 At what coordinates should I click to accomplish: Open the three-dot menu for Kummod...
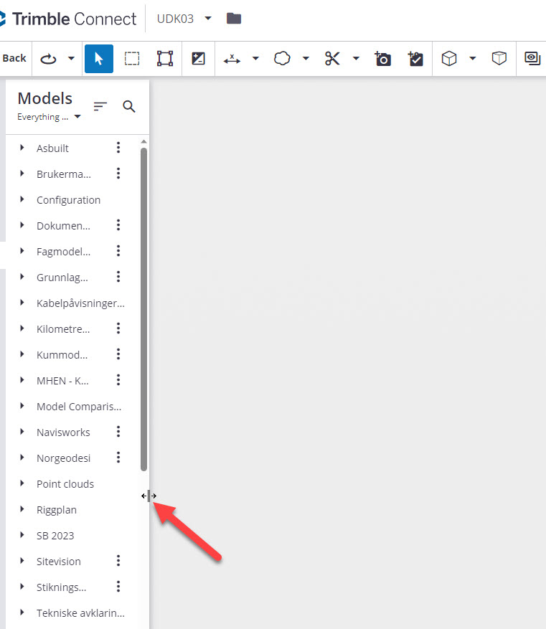[x=118, y=354]
